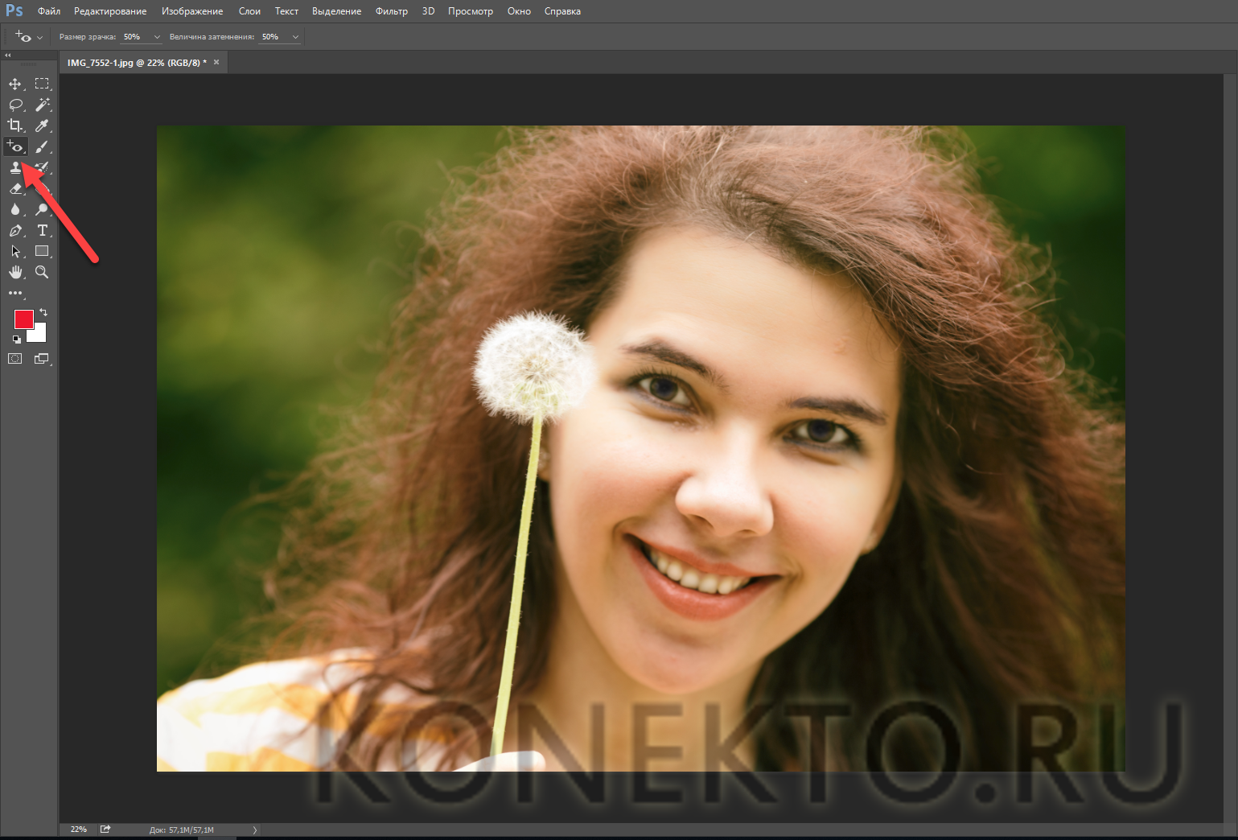Choose the Crop tool
The width and height of the screenshot is (1238, 840).
(15, 126)
